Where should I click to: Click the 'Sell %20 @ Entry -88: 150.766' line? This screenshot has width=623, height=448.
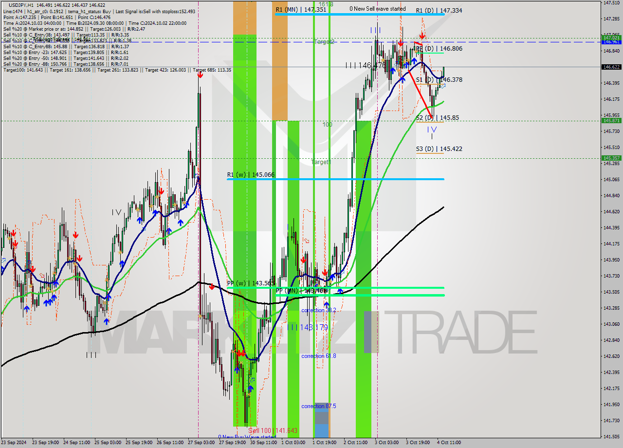(66, 64)
